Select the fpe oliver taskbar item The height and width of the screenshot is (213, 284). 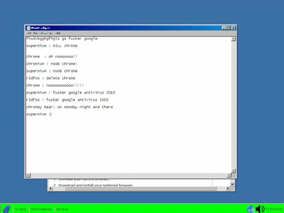[x=62, y=209]
